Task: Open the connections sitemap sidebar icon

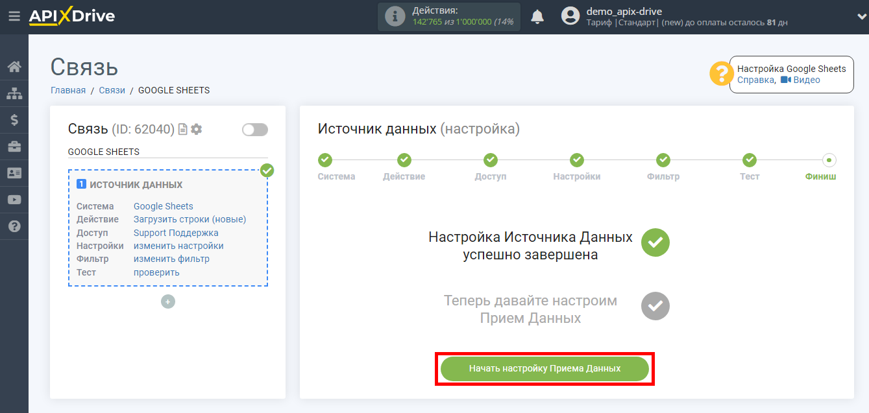Action: (14, 93)
